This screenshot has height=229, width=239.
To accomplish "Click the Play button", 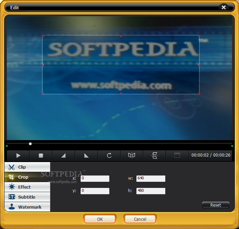I will 18,156.
